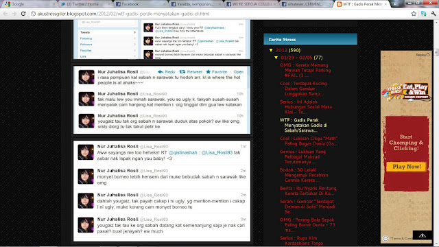Open post Seram : Gambar Terdapat Demon
Screen dimensions: 439x247
(307, 207)
